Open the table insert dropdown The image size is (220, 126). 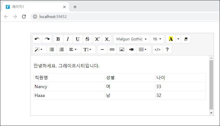point(143,49)
